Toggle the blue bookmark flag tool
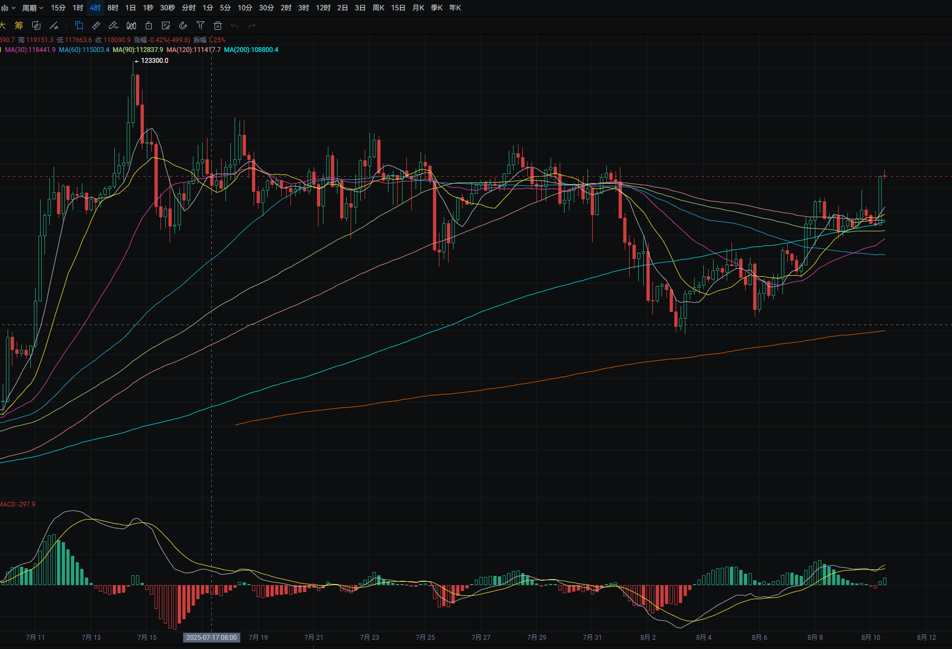The image size is (952, 649). point(79,25)
